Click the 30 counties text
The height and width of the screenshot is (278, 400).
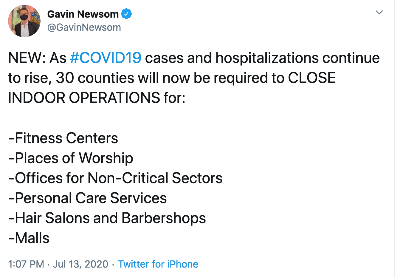point(95,78)
